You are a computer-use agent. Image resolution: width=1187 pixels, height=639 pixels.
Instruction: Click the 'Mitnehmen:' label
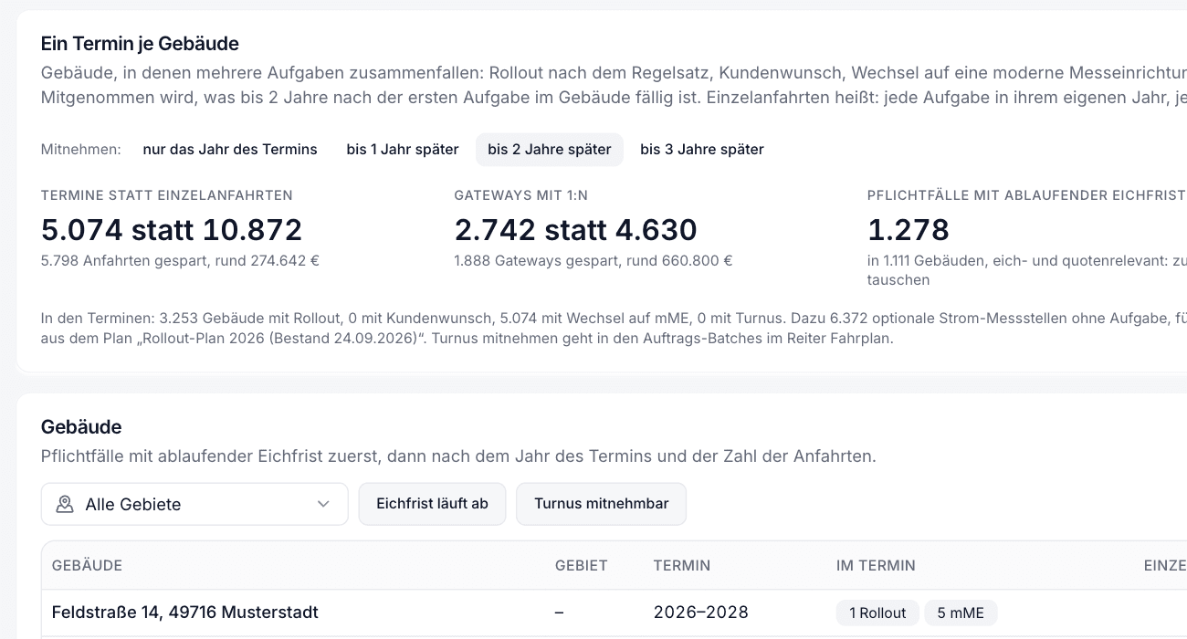pos(81,150)
